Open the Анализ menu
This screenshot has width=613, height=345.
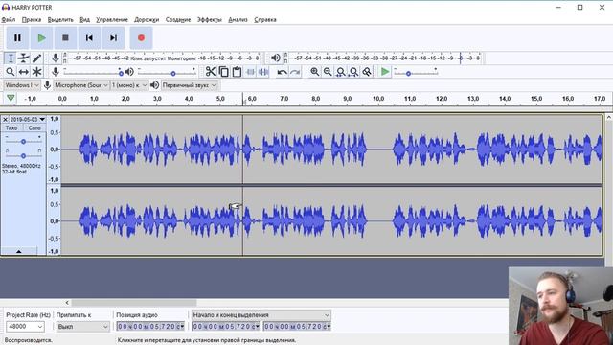coord(238,19)
